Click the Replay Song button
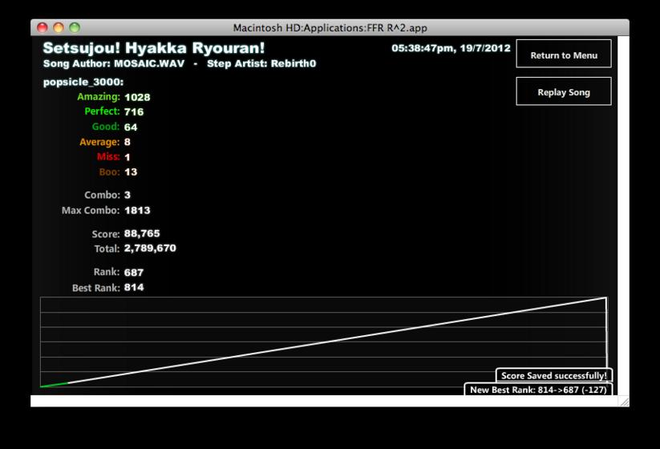The height and width of the screenshot is (449, 660). (x=564, y=91)
